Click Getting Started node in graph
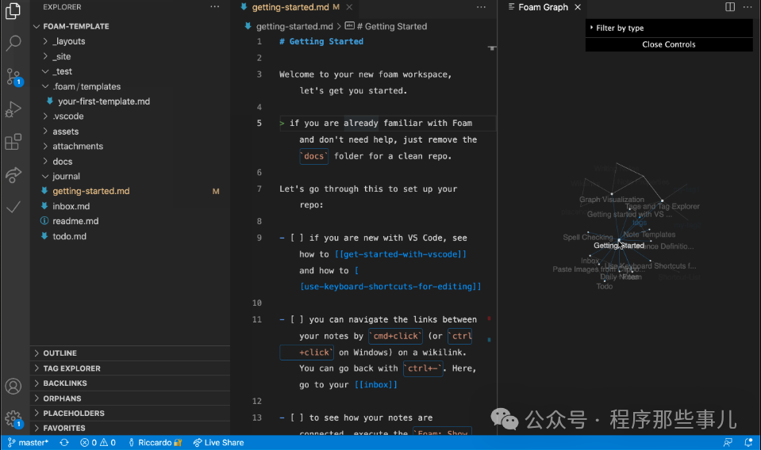The image size is (761, 450). pos(619,240)
